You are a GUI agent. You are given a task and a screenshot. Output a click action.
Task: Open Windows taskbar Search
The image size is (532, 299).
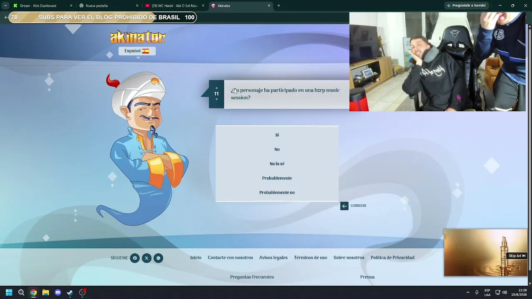click(21, 292)
